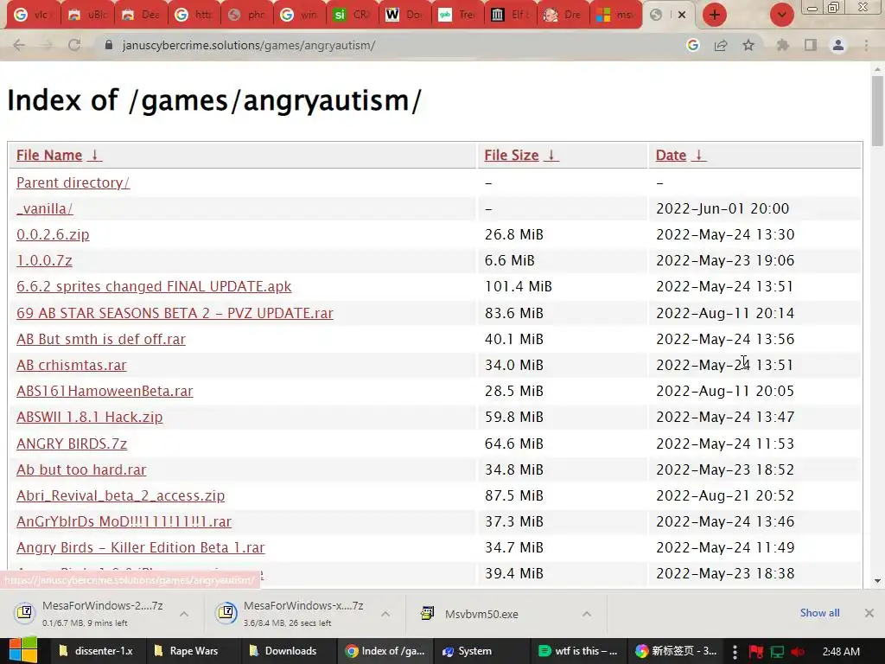Download 69 AB STAR SEASONS BETA 2 rar

[175, 313]
